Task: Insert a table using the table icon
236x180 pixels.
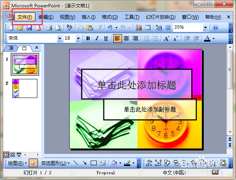Action: (x=148, y=28)
